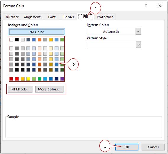
Task: Choose the No Color button
Action: pyautogui.click(x=37, y=32)
